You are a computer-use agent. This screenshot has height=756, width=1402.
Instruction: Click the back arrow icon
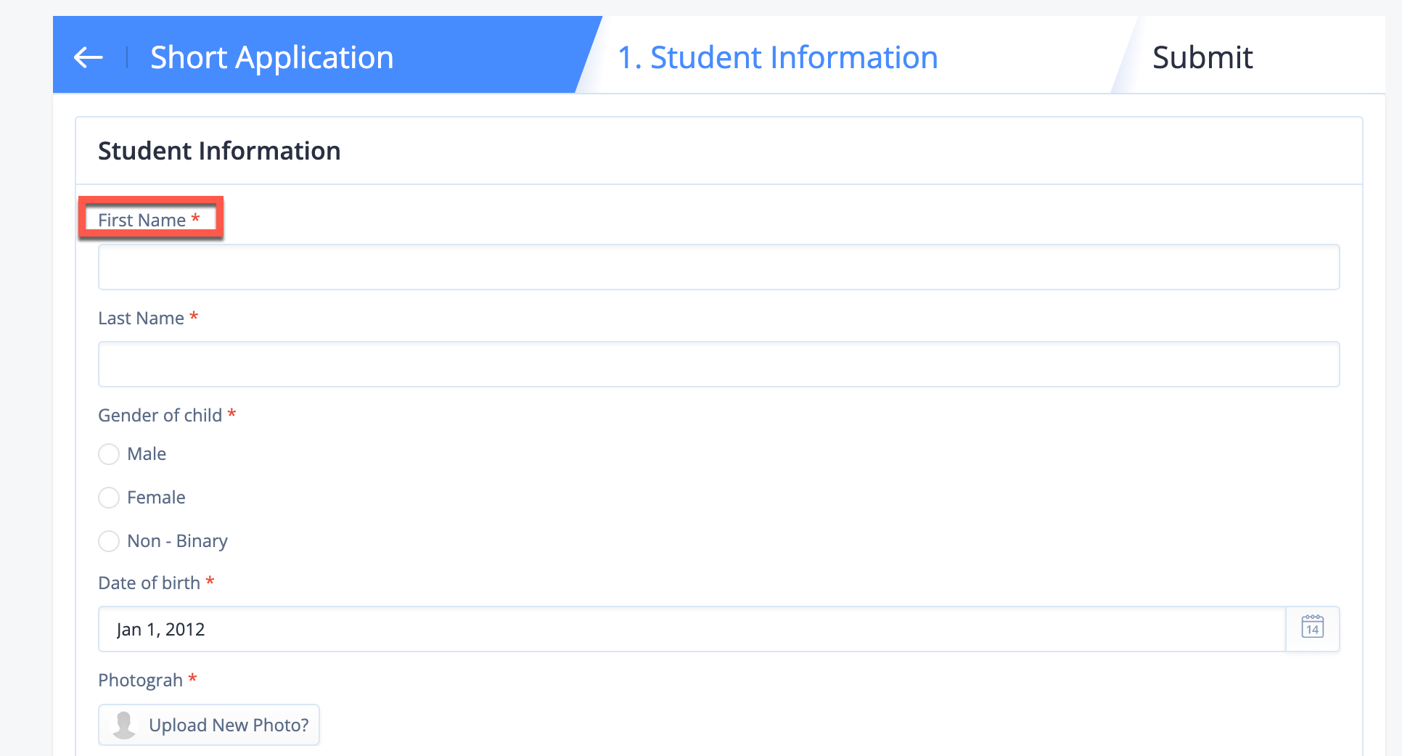coord(89,57)
